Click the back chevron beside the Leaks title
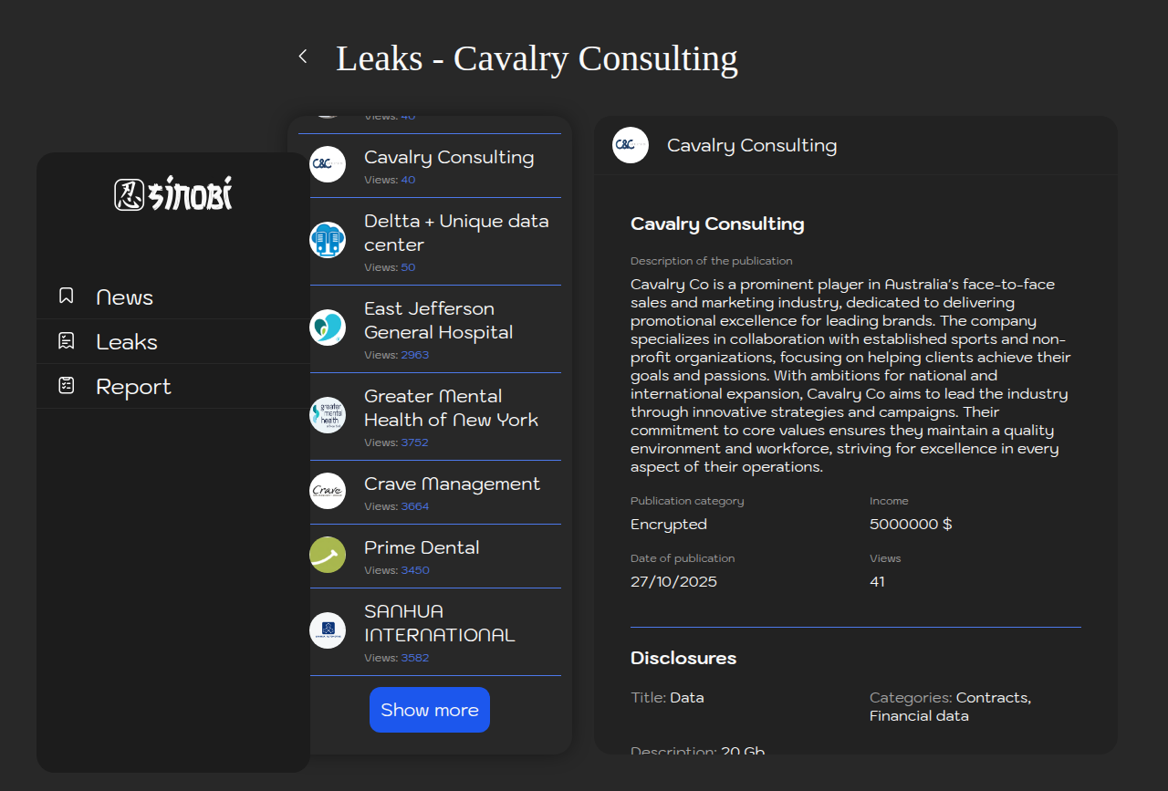Screen dimensions: 1168x791 pyautogui.click(x=303, y=57)
